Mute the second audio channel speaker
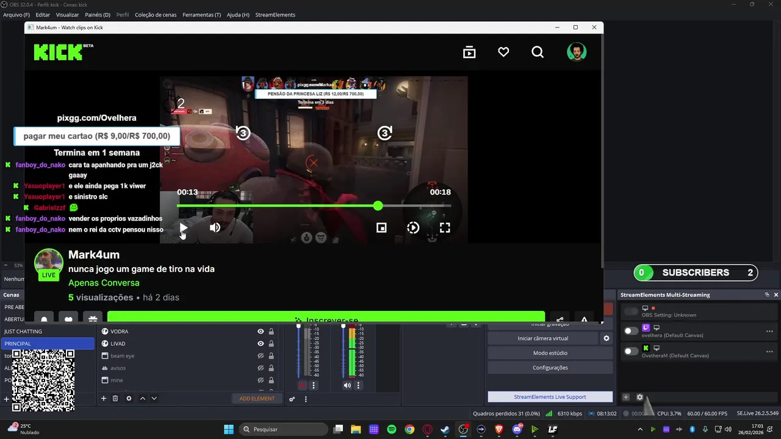The height and width of the screenshot is (439, 781). [x=347, y=385]
